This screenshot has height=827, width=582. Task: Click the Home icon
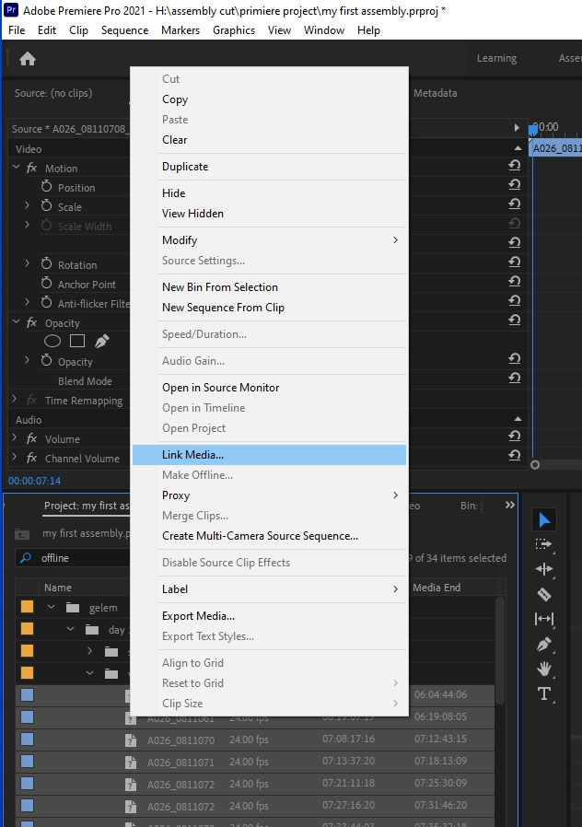coord(28,59)
